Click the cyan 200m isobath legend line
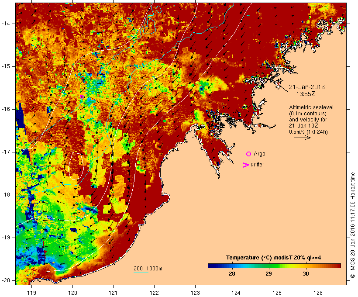 click(141, 273)
